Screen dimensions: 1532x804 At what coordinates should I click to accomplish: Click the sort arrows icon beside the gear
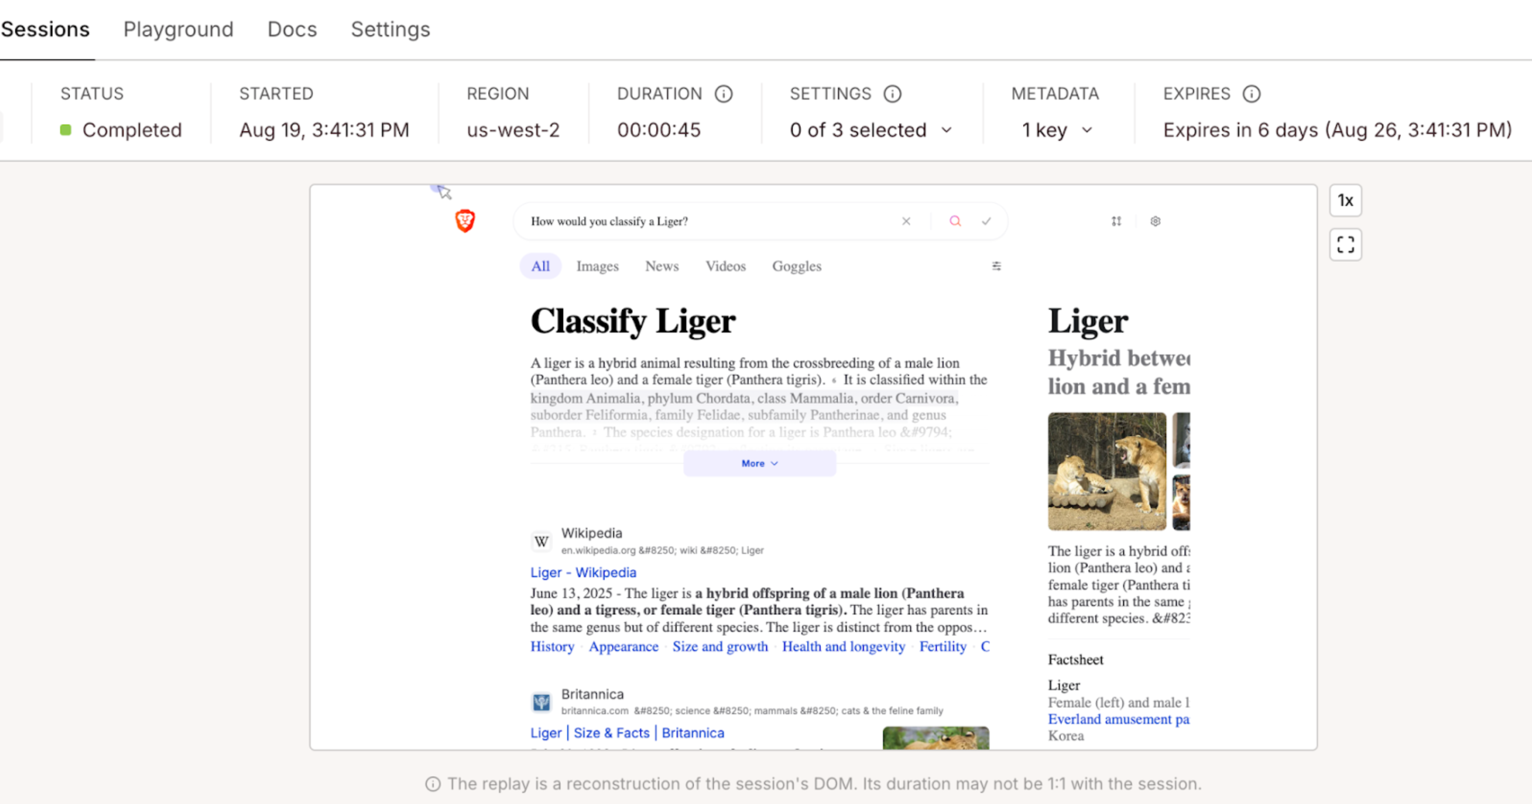coord(1116,221)
